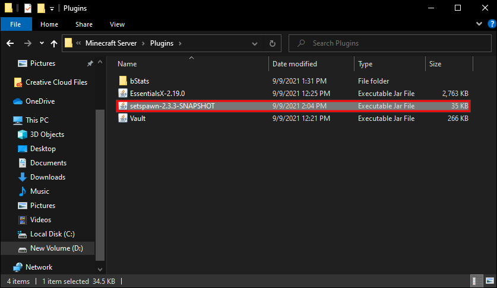Click the Help question mark icon
Viewport: 497px width, 288px height.
click(490, 24)
